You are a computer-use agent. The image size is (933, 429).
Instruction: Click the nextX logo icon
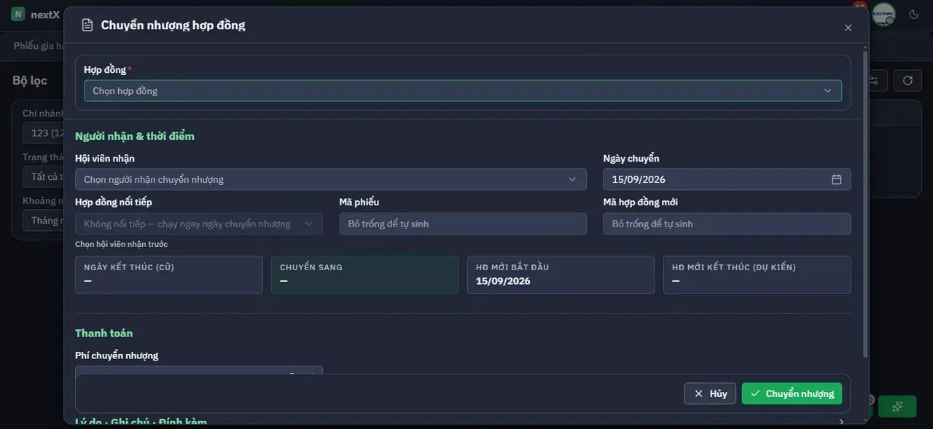point(17,14)
